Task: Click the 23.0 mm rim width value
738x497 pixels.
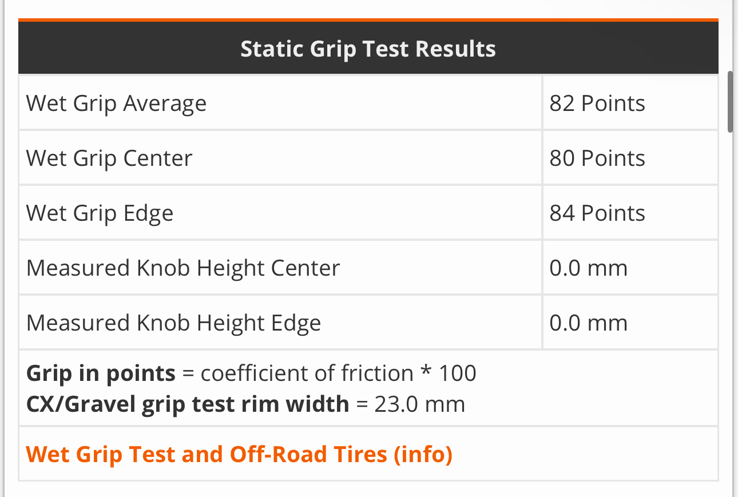Action: pyautogui.click(x=419, y=404)
